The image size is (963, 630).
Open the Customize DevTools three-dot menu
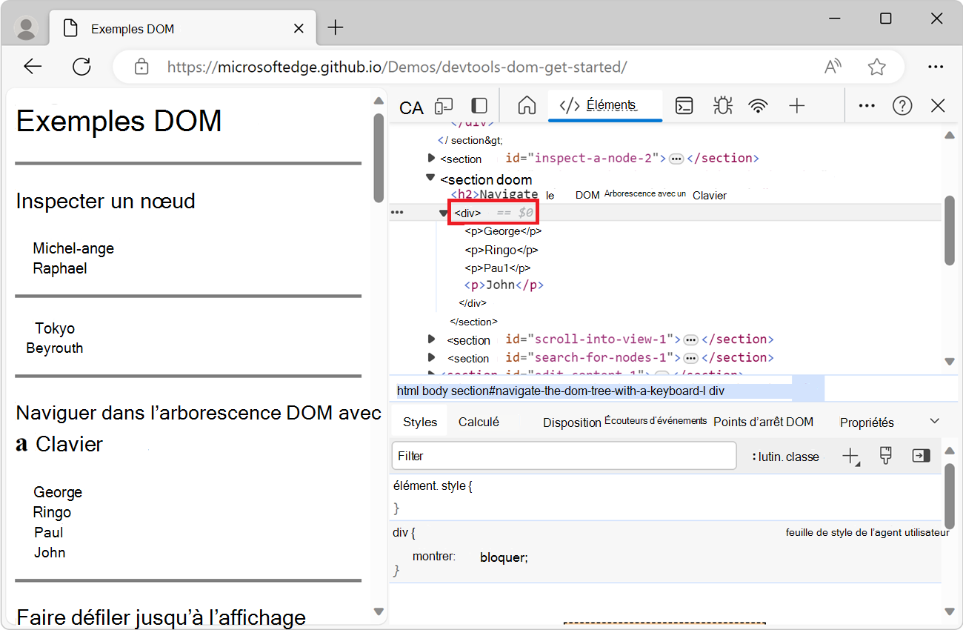[867, 106]
